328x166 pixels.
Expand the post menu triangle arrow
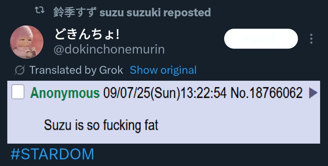click(x=313, y=93)
